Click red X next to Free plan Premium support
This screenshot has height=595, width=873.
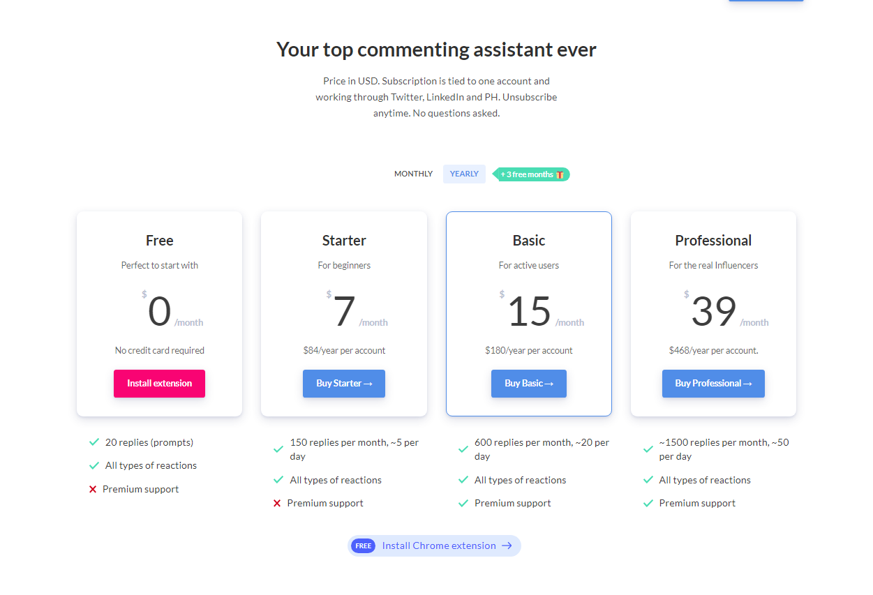click(93, 490)
